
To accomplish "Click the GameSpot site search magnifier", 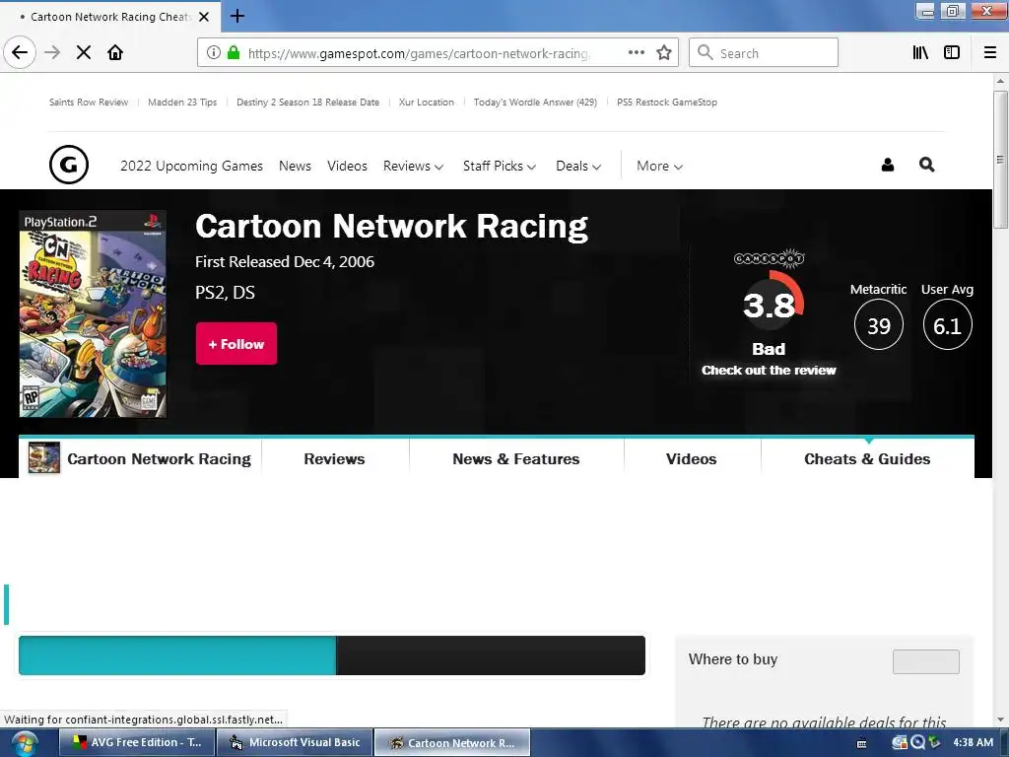I will click(926, 165).
